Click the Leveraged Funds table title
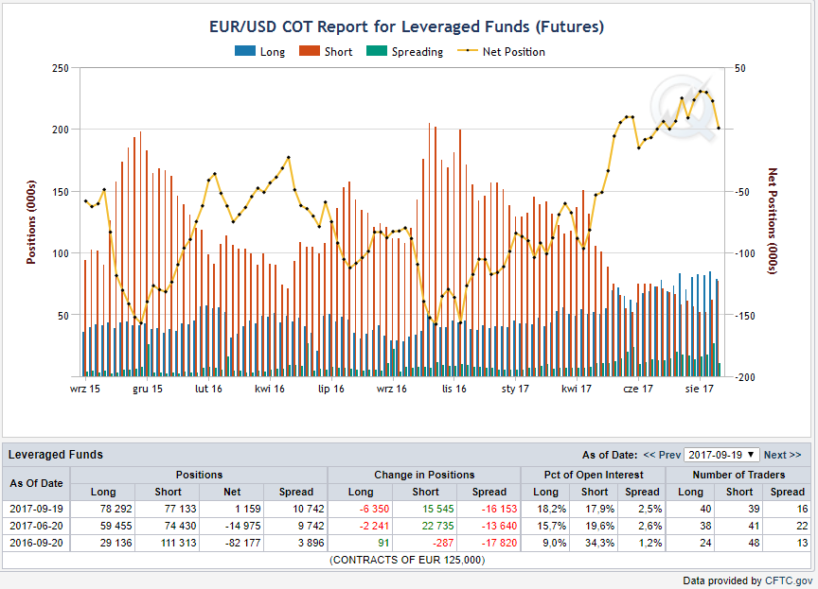This screenshot has width=818, height=589. [x=55, y=455]
